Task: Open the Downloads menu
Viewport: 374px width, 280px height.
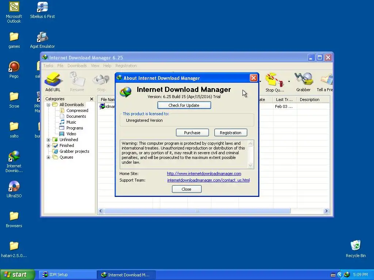Action: (x=77, y=66)
